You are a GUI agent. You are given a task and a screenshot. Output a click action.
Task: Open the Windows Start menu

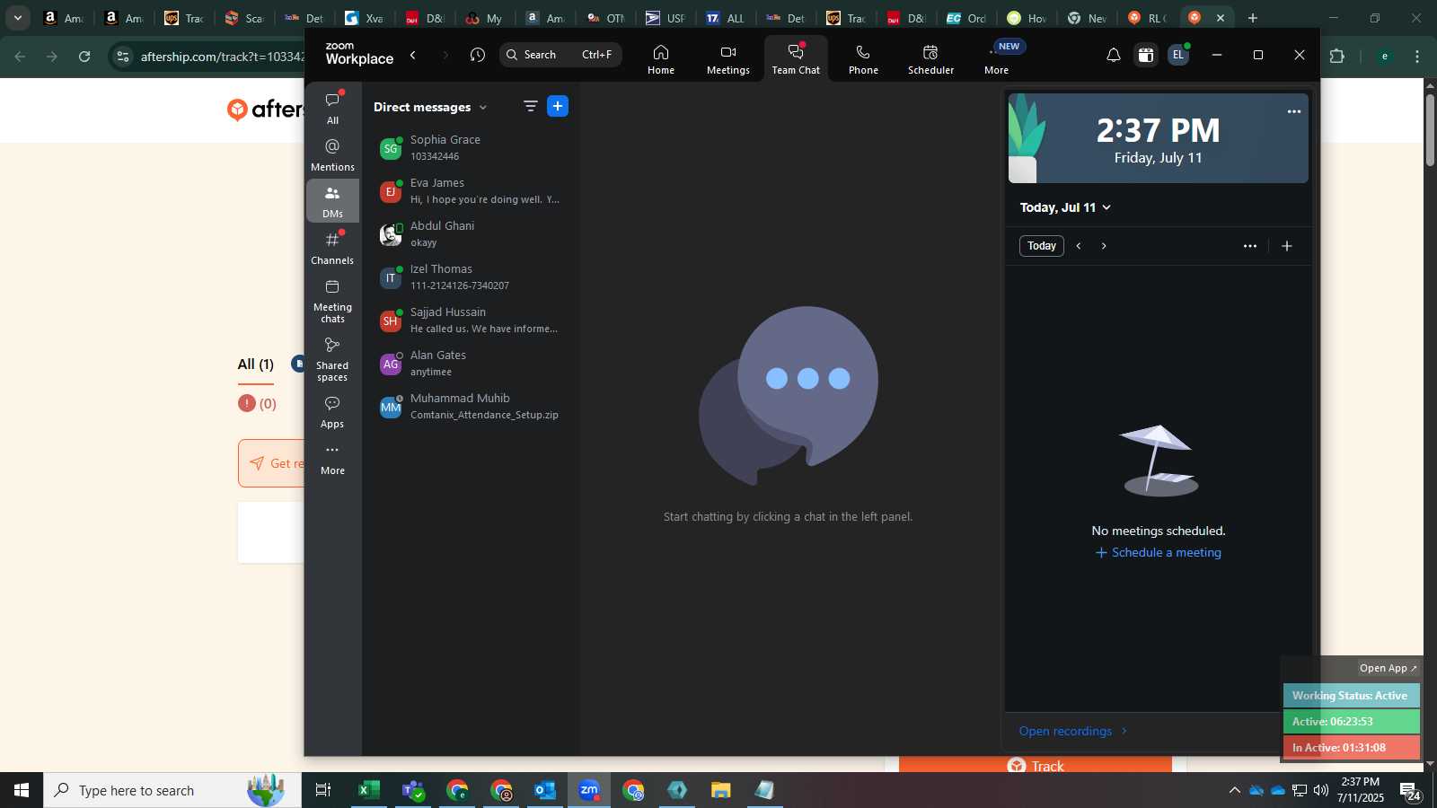(22, 790)
